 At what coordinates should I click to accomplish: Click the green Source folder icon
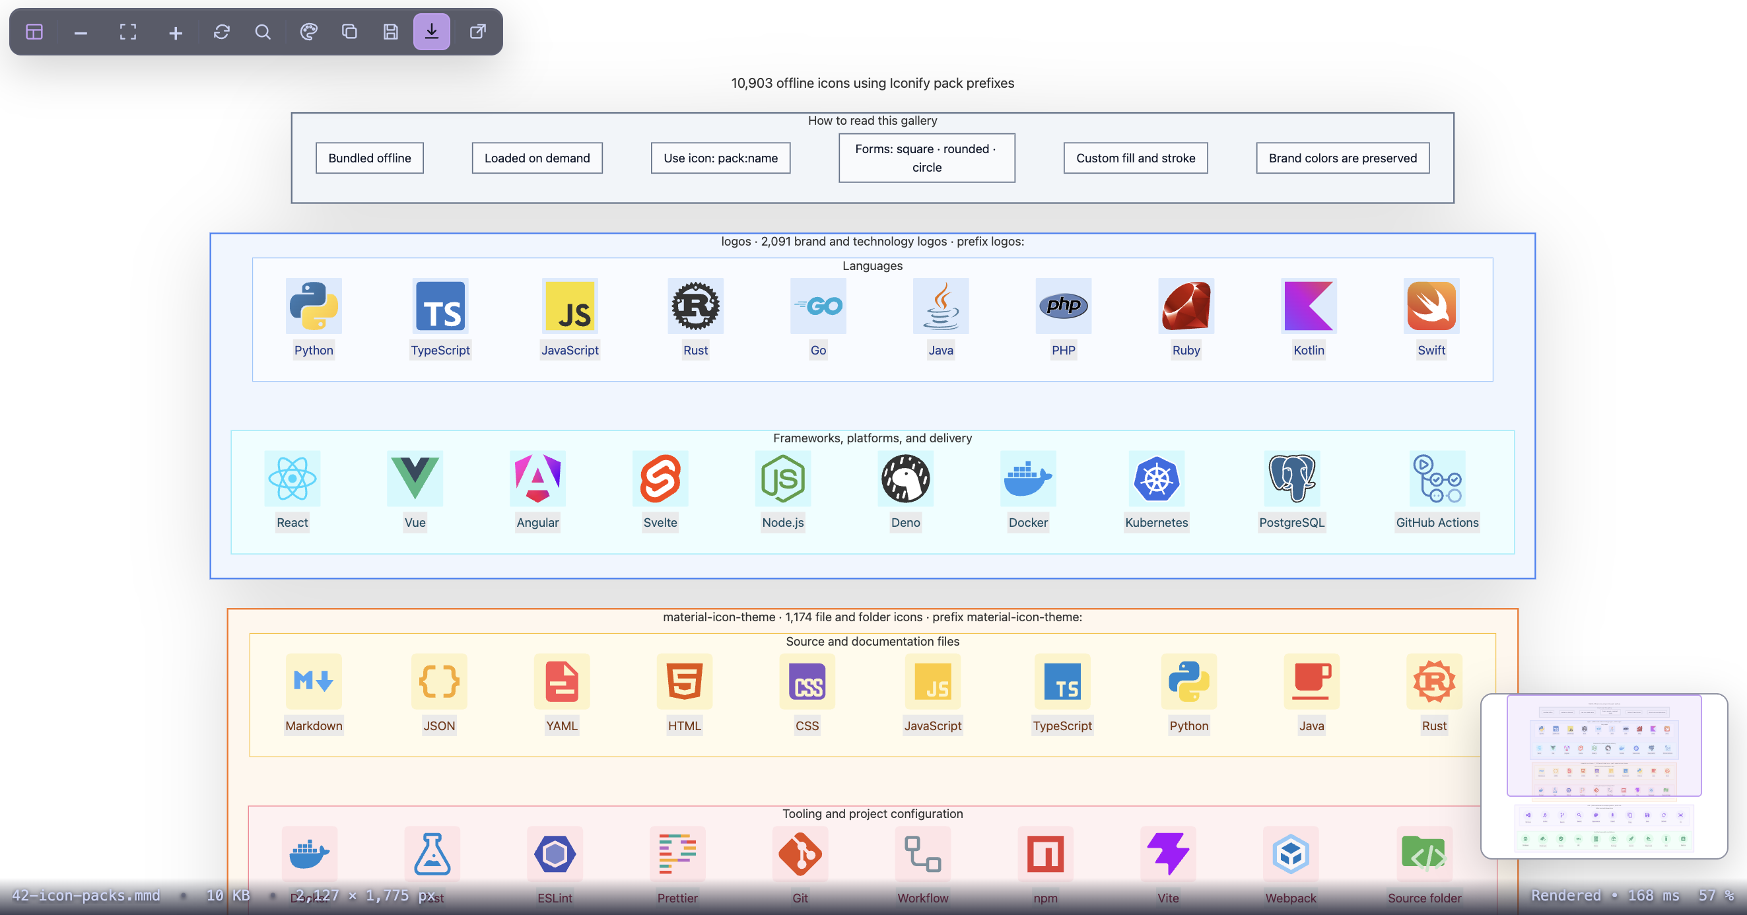pyautogui.click(x=1425, y=854)
